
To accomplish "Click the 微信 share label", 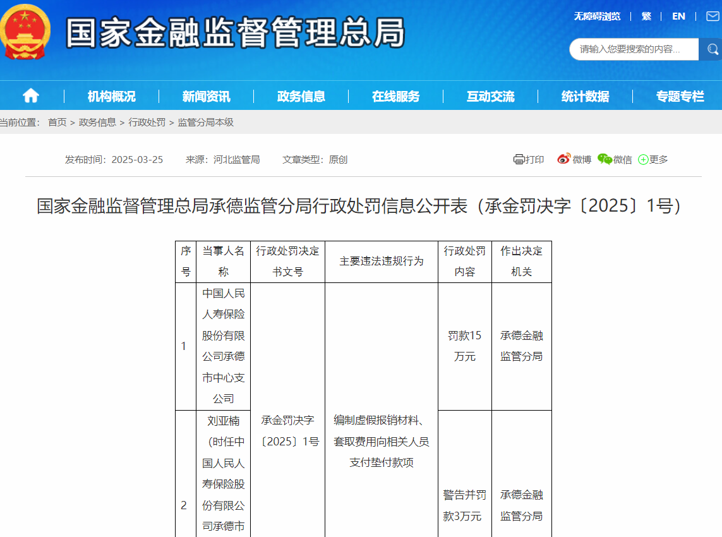I will (x=623, y=159).
